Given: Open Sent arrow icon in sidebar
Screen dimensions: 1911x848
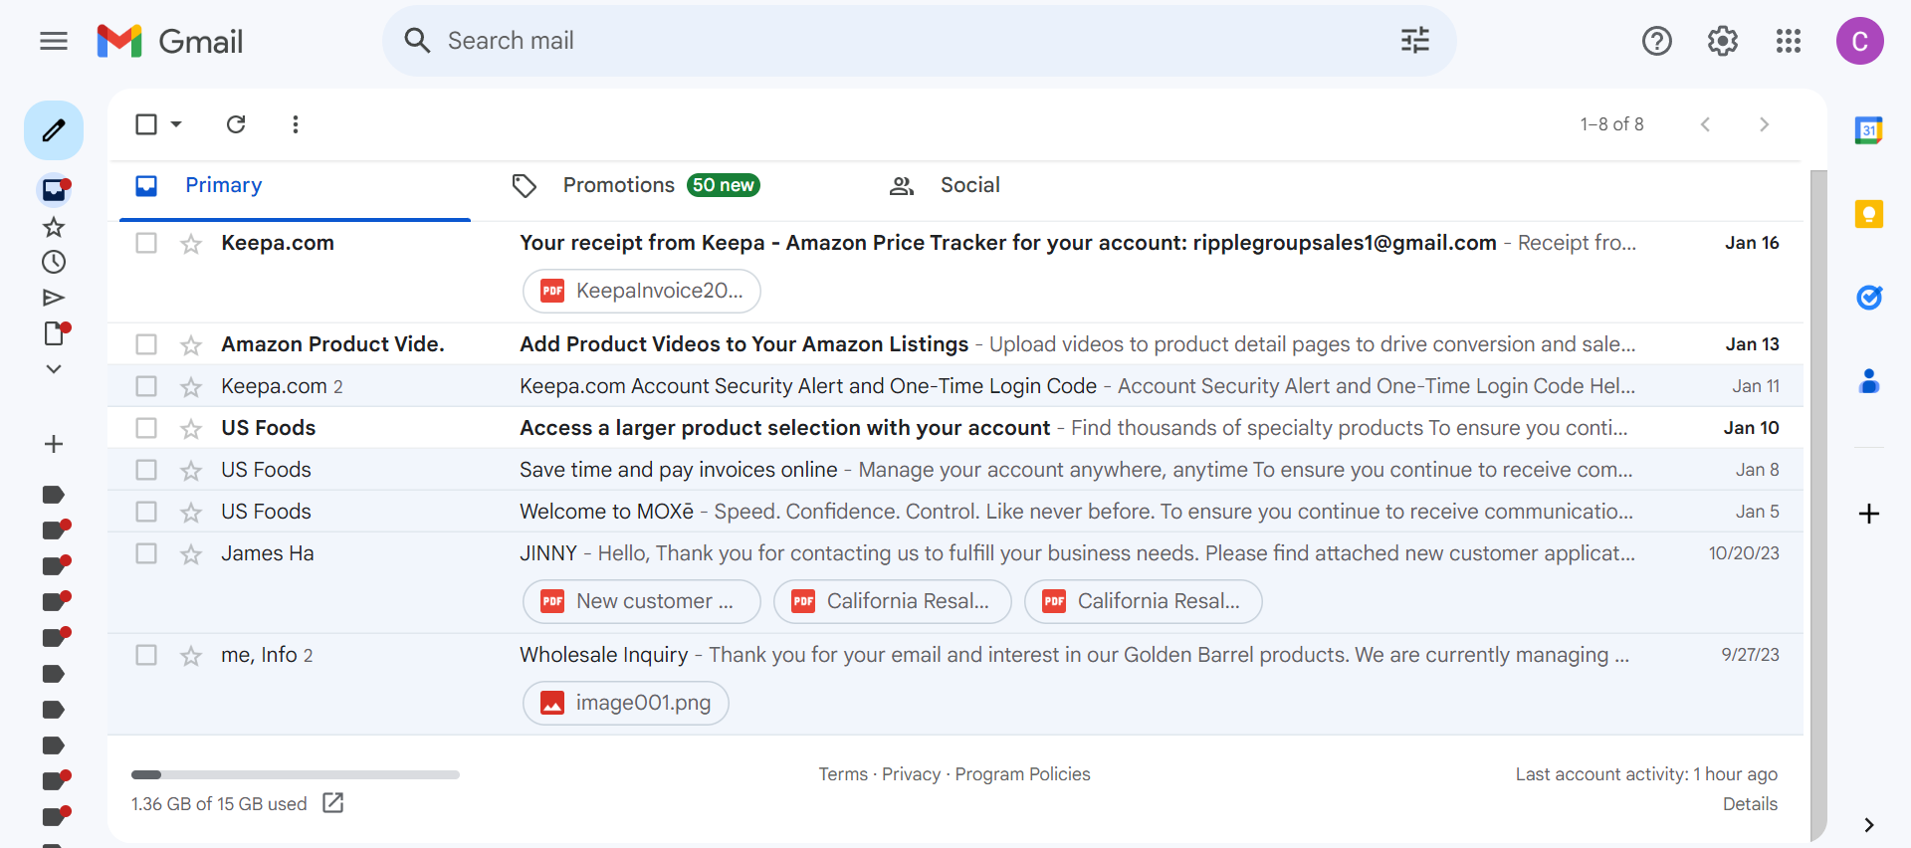Looking at the screenshot, I should (x=54, y=298).
